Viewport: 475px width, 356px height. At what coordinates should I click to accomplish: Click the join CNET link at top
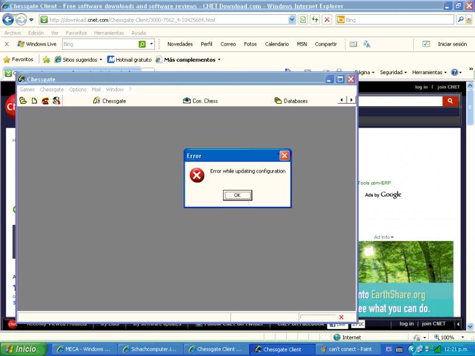pos(448,87)
